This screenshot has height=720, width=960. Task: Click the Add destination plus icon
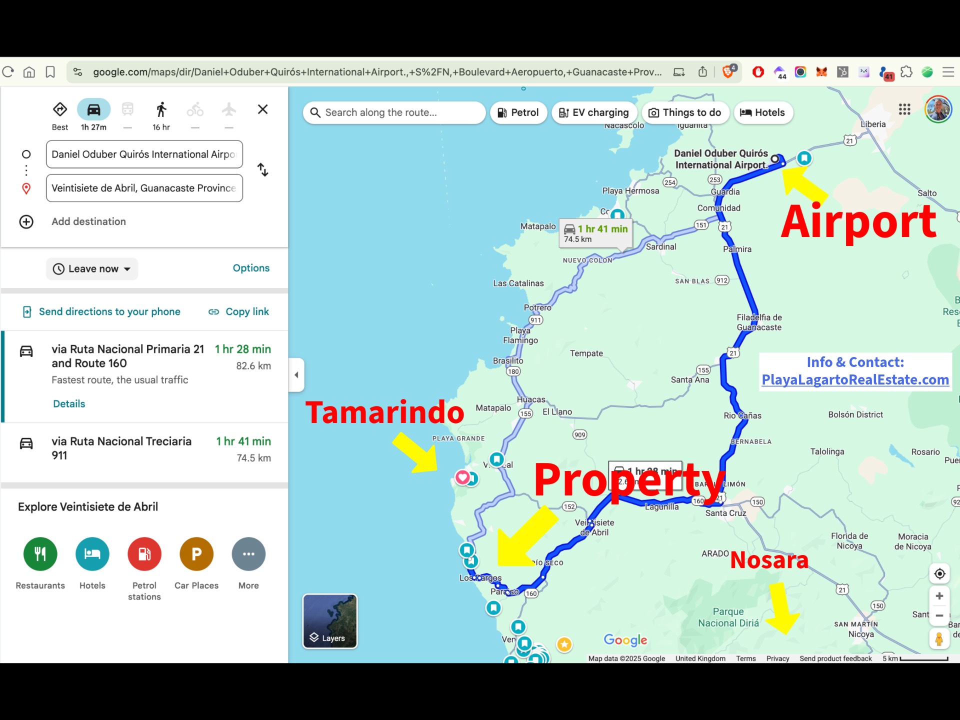click(26, 221)
